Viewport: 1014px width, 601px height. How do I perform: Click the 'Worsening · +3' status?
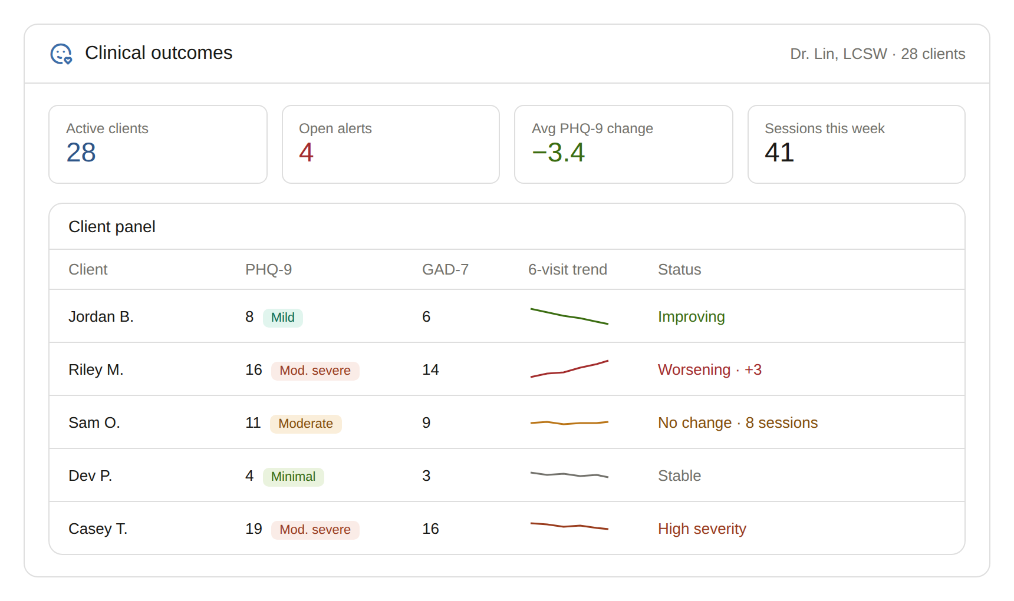click(x=710, y=369)
